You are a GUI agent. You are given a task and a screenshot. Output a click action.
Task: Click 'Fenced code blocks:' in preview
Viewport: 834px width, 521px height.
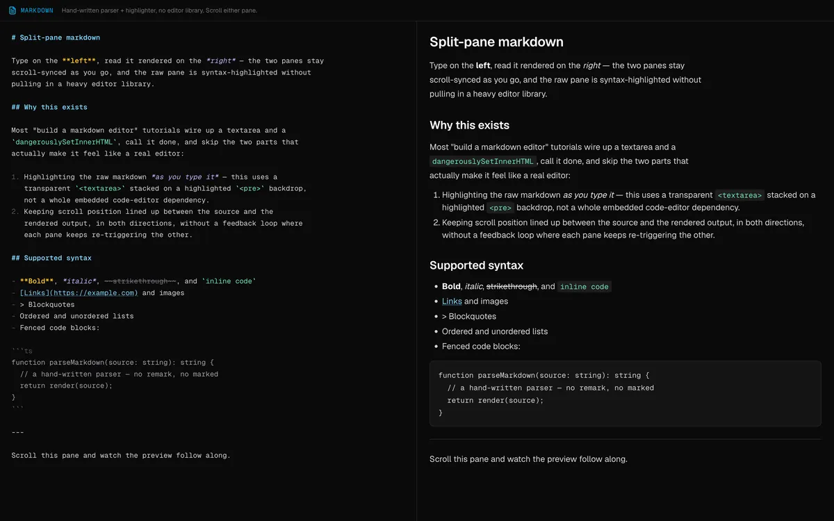tap(481, 346)
